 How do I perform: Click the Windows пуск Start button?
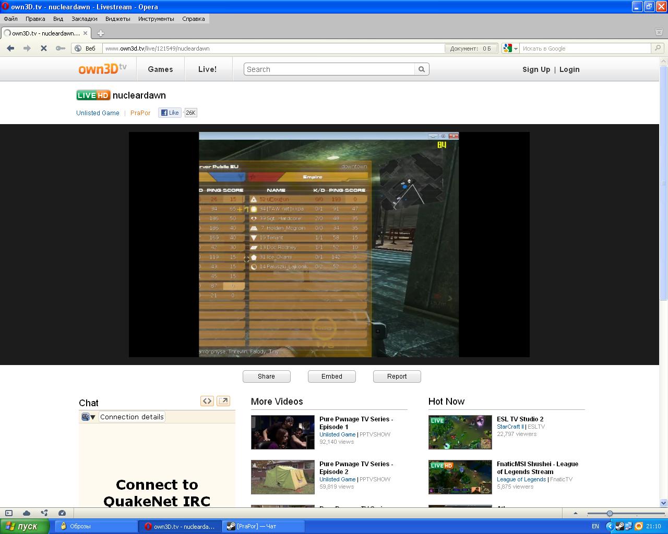click(x=25, y=526)
